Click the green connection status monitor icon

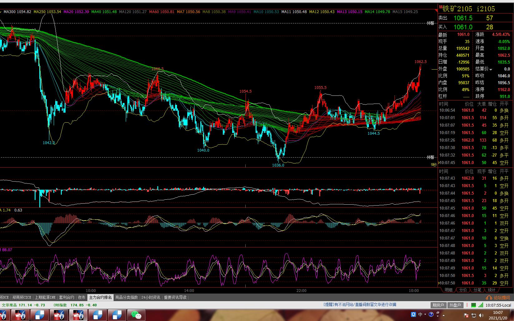tap(473, 305)
